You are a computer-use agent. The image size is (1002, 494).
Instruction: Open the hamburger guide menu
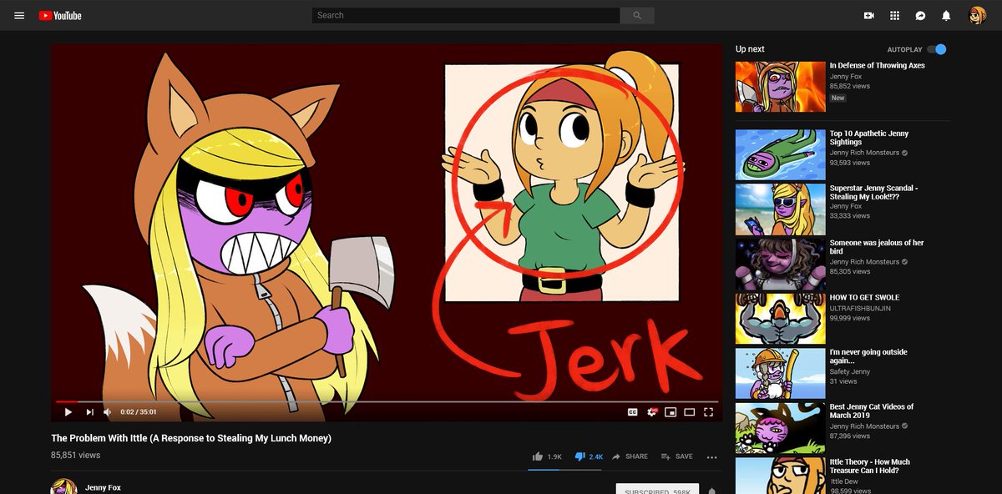tap(19, 15)
